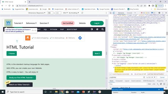Toggle rendering emulations brush icon
Screen dimensions: 168x94
pyautogui.click(x=161, y=84)
